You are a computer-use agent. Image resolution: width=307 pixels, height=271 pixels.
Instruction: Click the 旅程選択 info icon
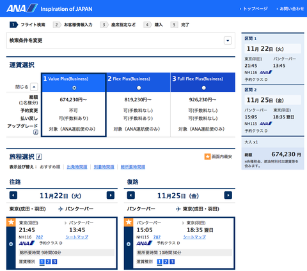point(39,157)
